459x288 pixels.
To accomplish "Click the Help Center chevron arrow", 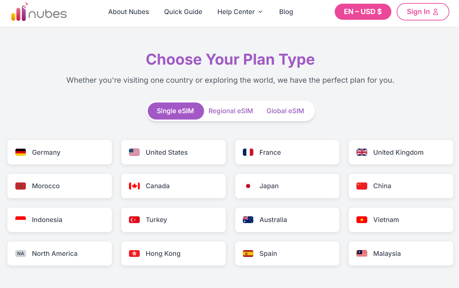I will [260, 12].
